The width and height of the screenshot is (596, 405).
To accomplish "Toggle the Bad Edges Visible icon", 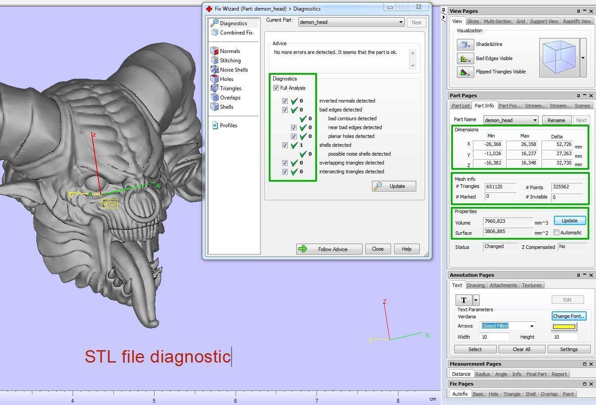I will tap(465, 58).
